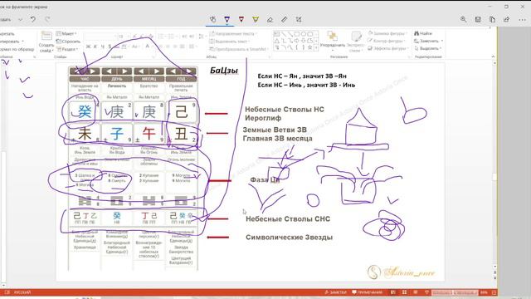Image resolution: width=531 pixels, height=299 pixels.
Task: Select the yellow highlighter tool
Action: click(256, 20)
